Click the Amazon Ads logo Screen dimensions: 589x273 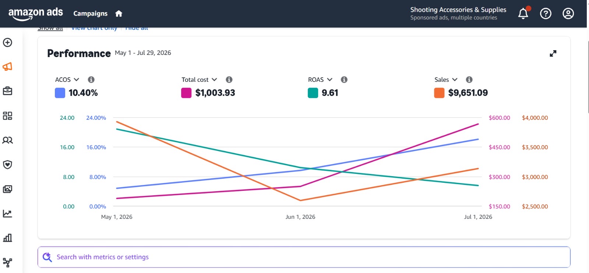(36, 14)
